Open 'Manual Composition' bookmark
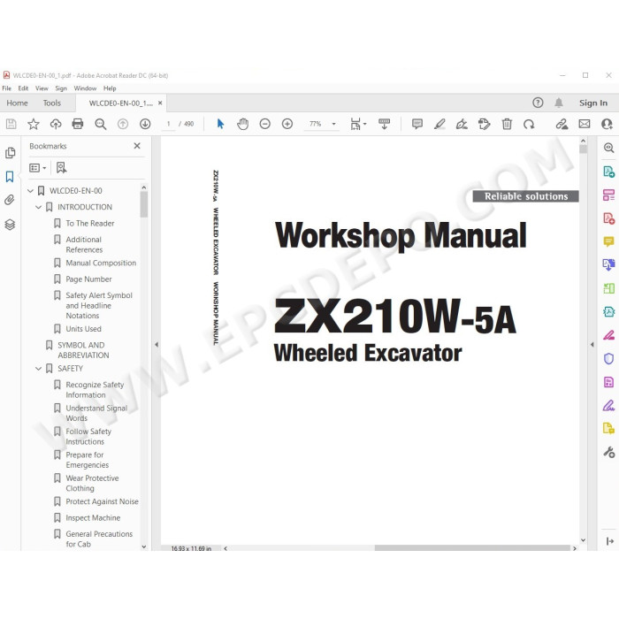Image resolution: width=619 pixels, height=619 pixels. [101, 263]
